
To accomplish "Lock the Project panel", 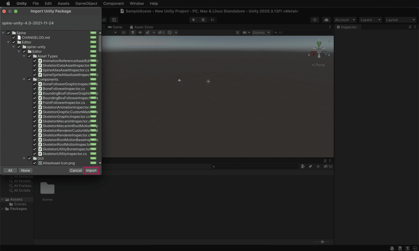I will coord(325,161).
